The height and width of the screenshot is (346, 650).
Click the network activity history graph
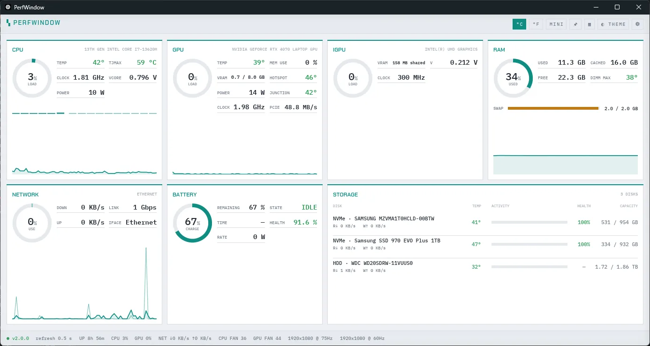coord(84,284)
